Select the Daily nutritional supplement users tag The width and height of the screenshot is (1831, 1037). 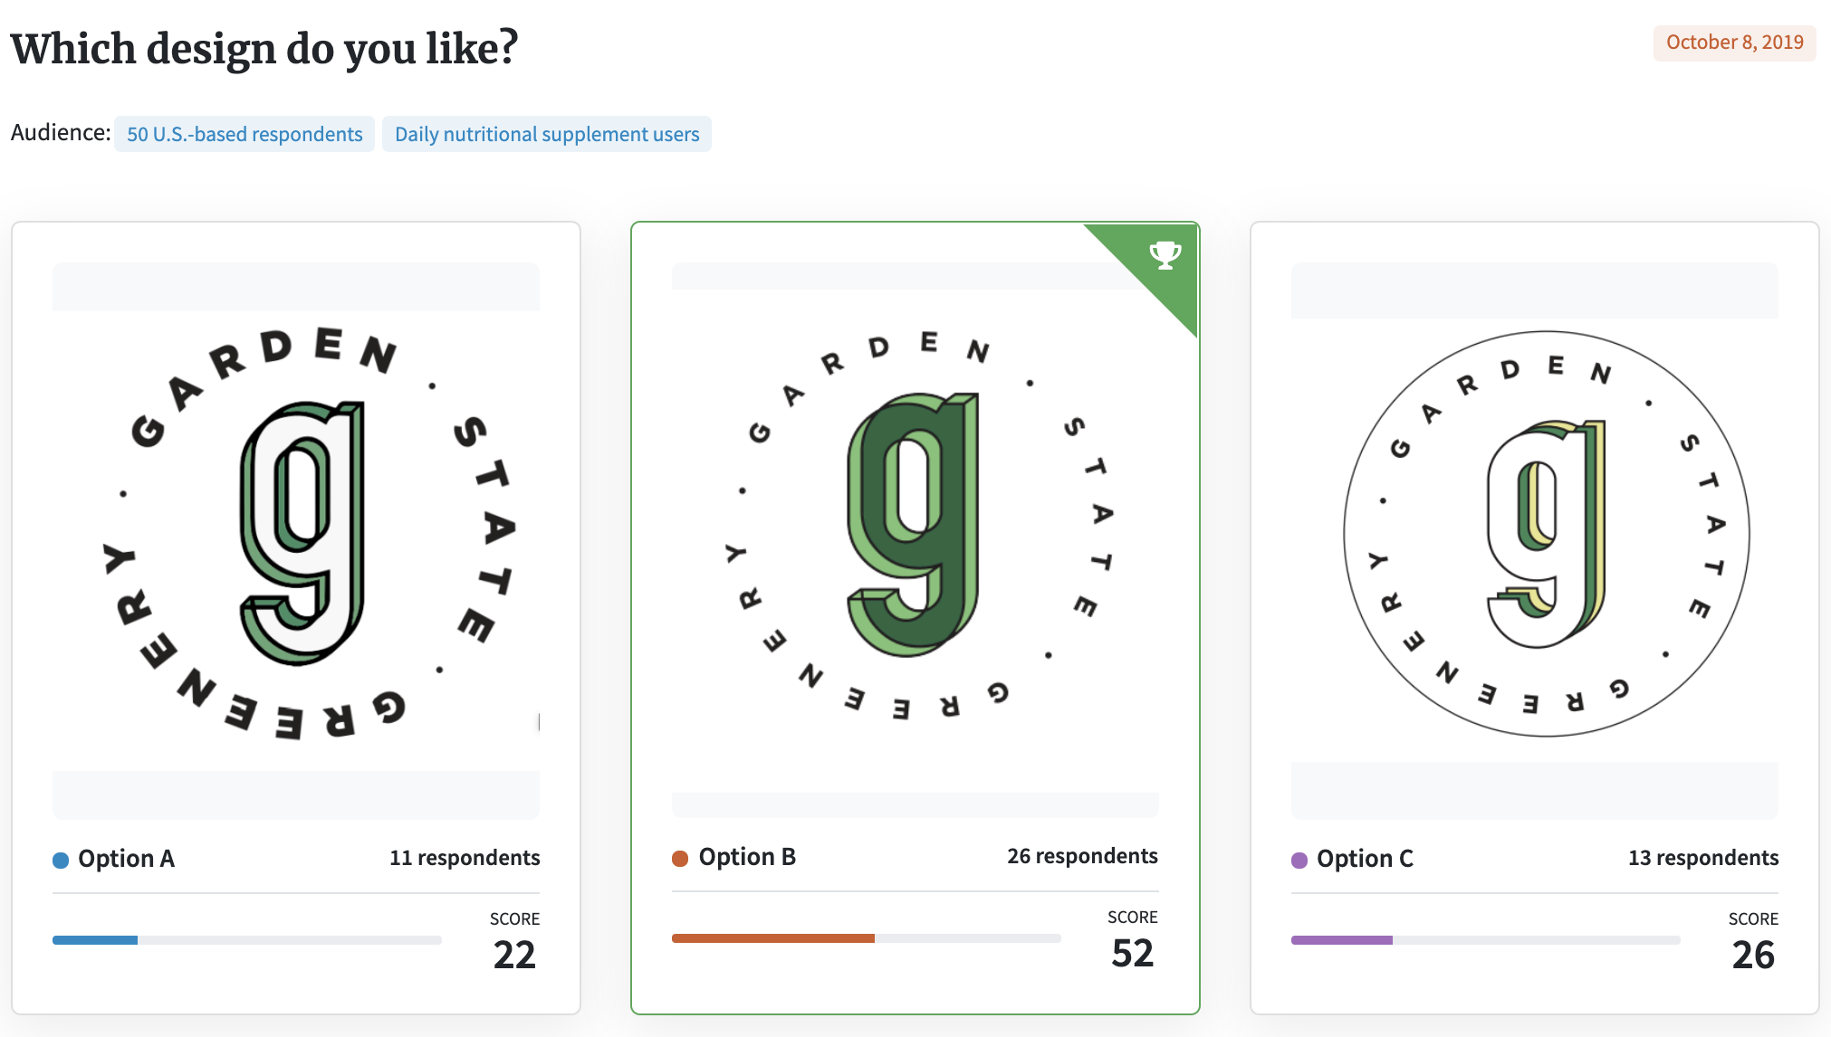[x=547, y=134]
